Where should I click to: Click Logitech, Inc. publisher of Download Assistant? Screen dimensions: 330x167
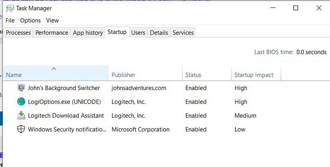coord(128,115)
